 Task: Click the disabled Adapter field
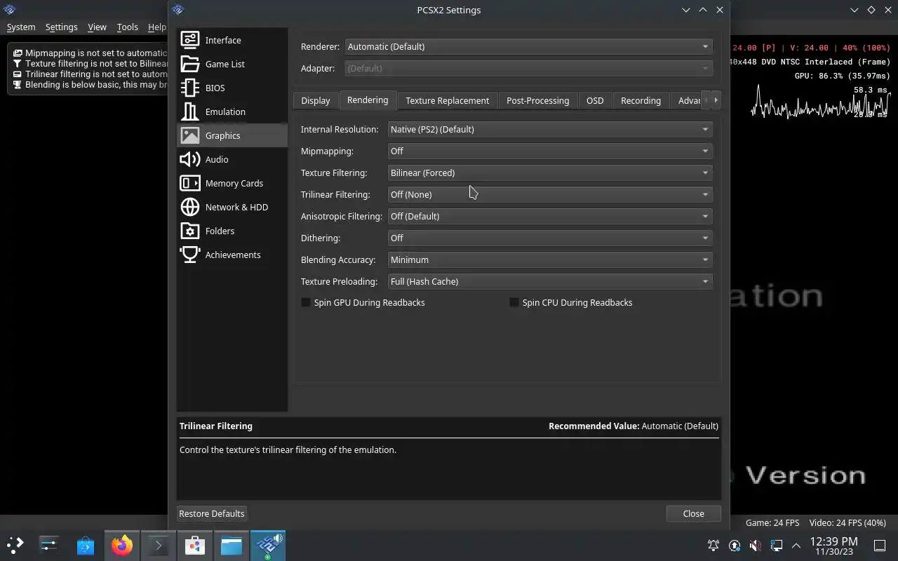529,68
